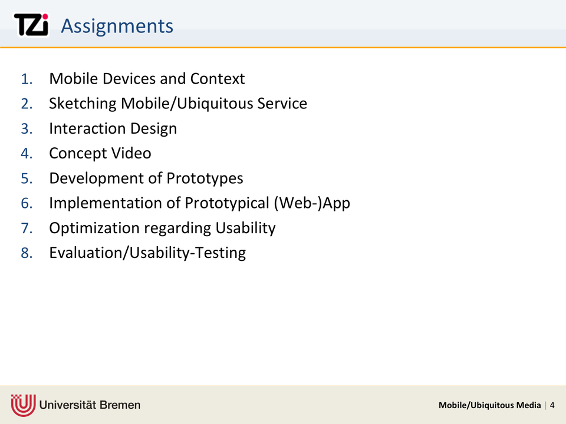Click the Mobile Devices and Context item

147,78
